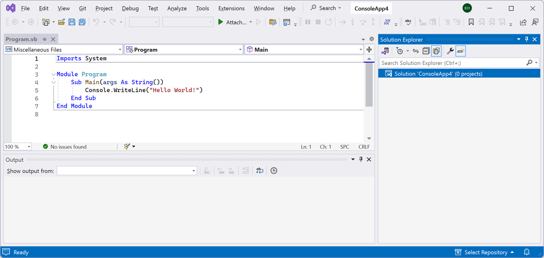This screenshot has width=544, height=258.
Task: Click the editor split window handle
Action: point(369,50)
